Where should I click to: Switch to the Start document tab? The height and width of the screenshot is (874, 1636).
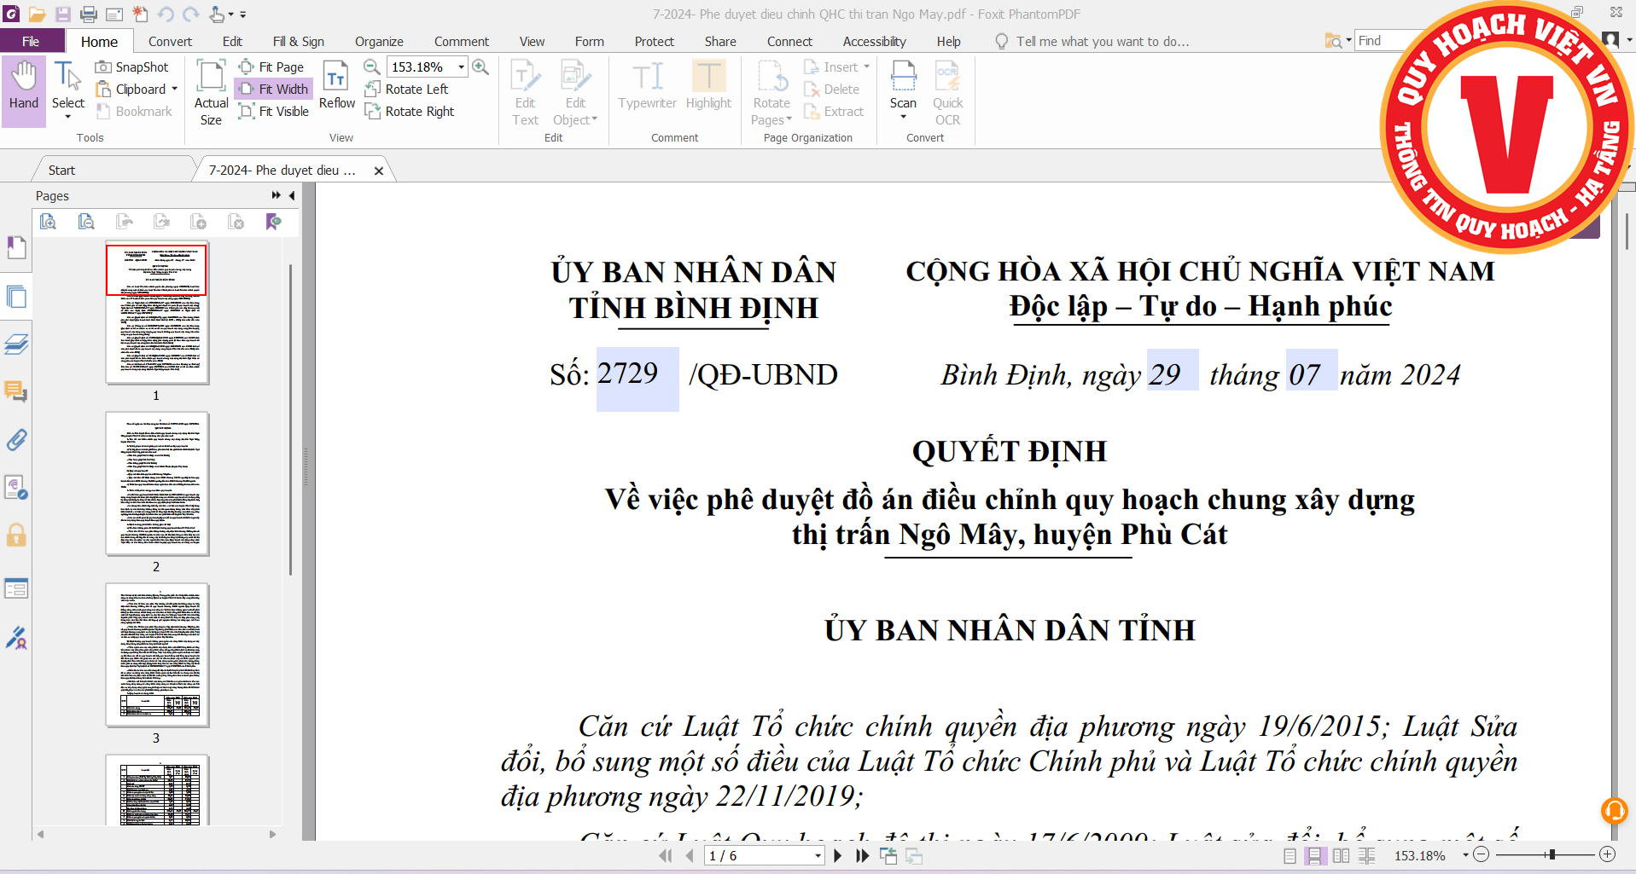(61, 170)
